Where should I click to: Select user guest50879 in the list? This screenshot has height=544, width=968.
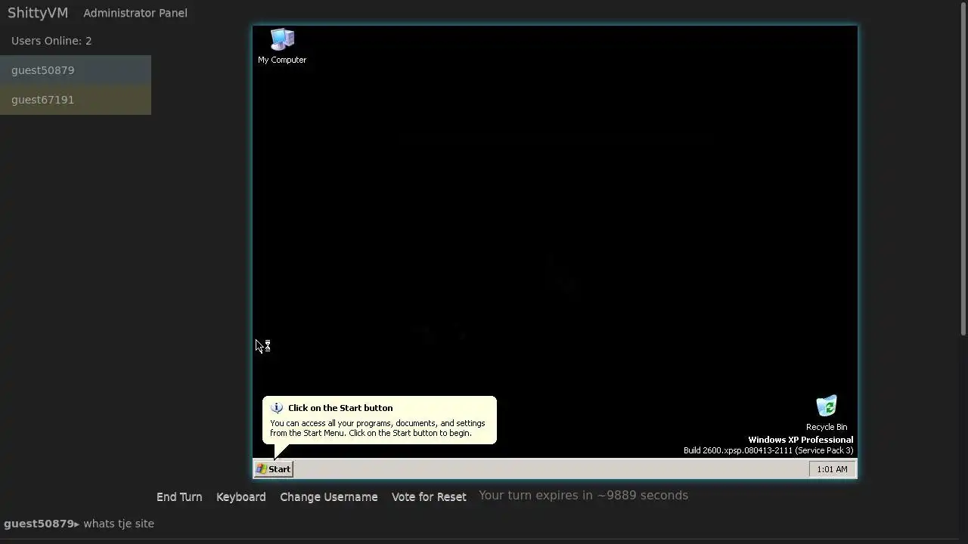point(76,70)
